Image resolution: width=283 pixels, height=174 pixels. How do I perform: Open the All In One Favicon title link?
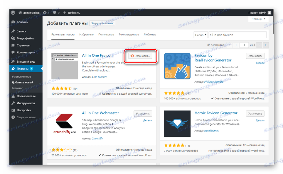pos(97,55)
